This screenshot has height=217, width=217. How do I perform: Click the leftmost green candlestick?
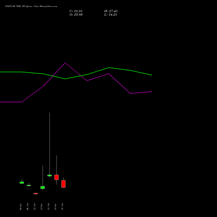point(22,183)
